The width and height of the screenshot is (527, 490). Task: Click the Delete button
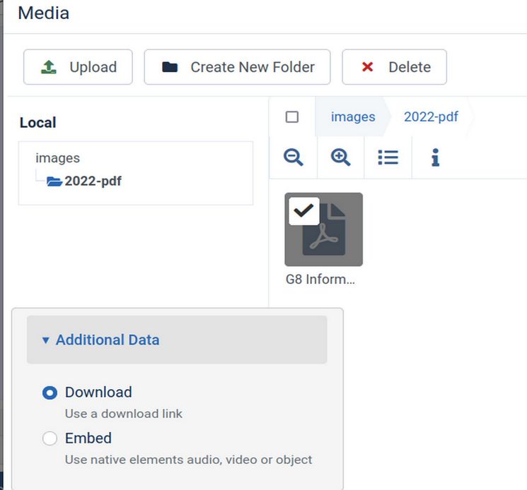pyautogui.click(x=394, y=67)
